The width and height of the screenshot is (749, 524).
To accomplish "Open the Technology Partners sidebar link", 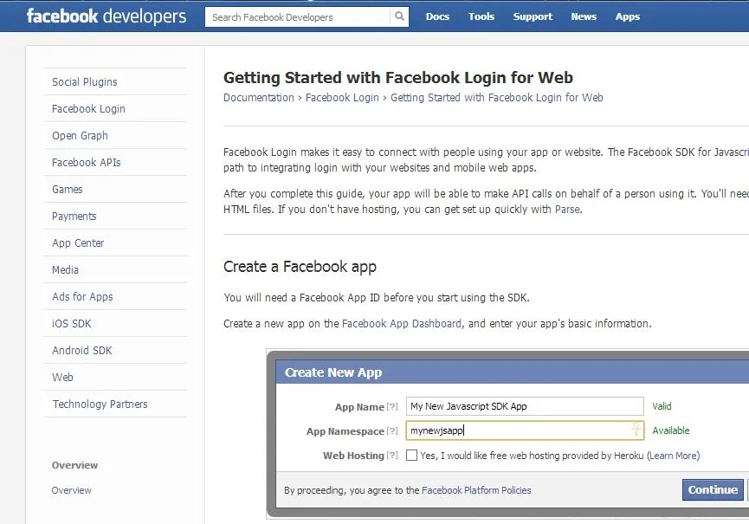I will 100,404.
